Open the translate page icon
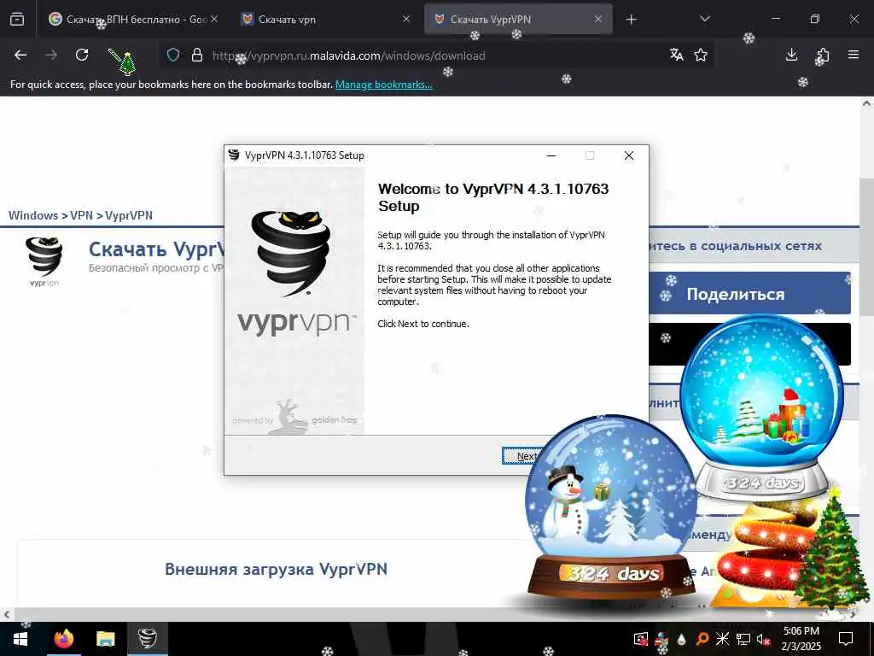 coord(677,55)
